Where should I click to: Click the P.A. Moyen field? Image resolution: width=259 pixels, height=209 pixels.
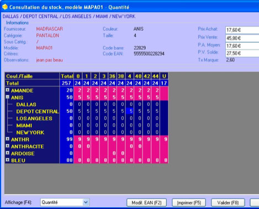click(242, 46)
